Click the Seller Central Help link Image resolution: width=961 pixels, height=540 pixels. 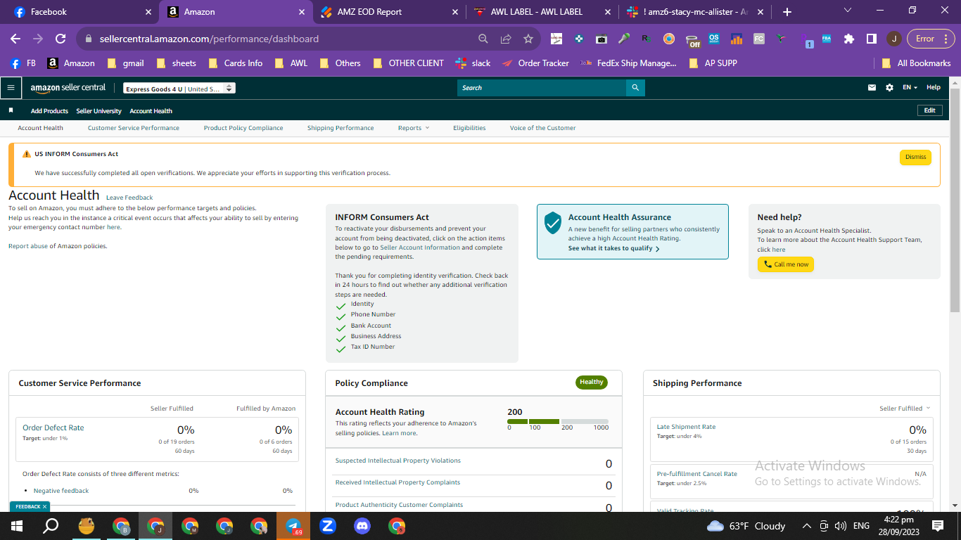tap(934, 87)
